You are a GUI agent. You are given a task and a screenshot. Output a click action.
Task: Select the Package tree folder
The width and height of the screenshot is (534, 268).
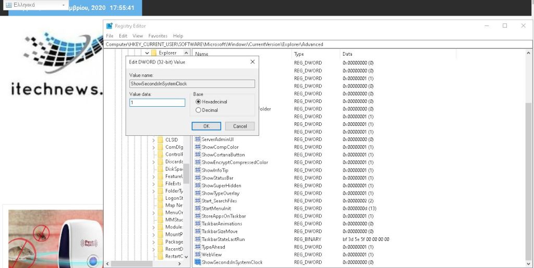click(174, 242)
